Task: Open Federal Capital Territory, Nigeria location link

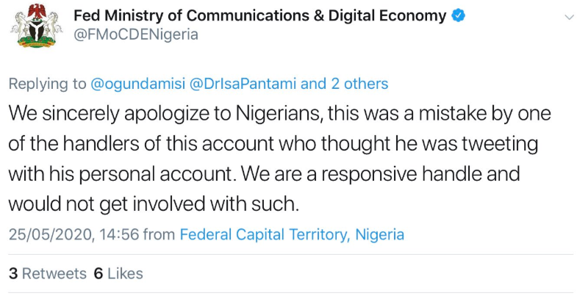Action: [292, 234]
